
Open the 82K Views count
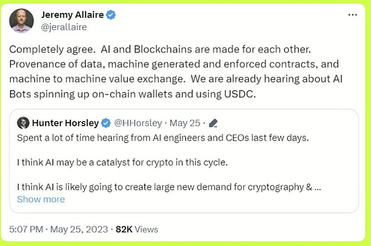pyautogui.click(x=137, y=229)
